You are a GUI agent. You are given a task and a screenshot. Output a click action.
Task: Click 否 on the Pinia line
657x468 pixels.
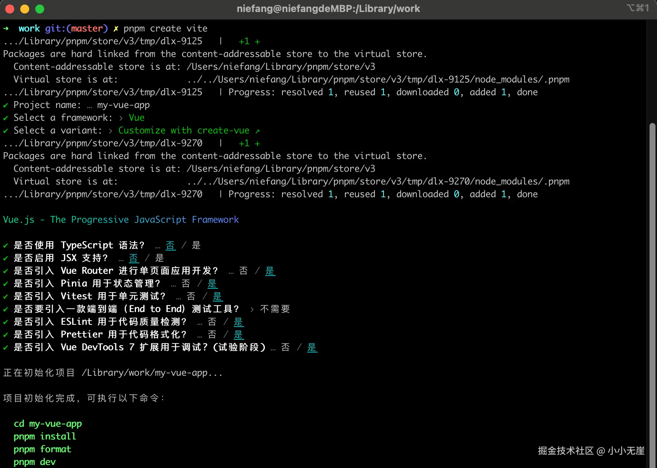[x=186, y=283]
